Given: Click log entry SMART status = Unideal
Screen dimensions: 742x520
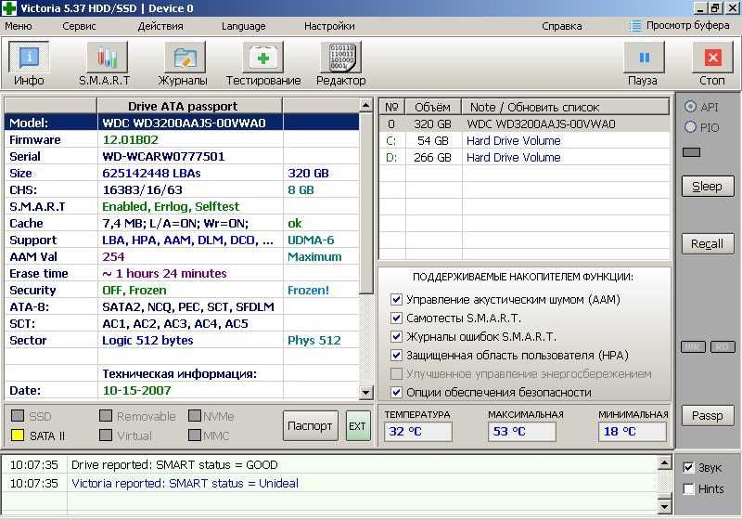Looking at the screenshot, I should (185, 483).
